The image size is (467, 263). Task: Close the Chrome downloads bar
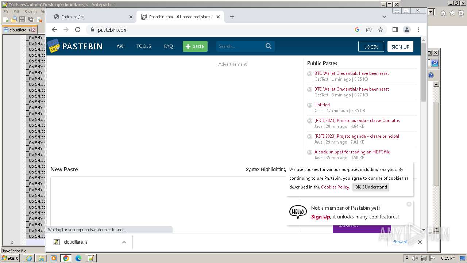(x=420, y=242)
